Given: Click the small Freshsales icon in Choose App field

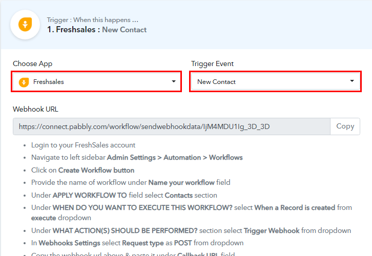Looking at the screenshot, I should (24, 82).
